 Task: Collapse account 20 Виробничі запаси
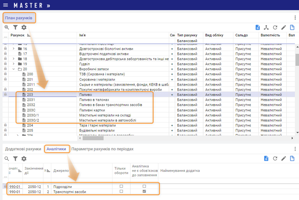14,69
